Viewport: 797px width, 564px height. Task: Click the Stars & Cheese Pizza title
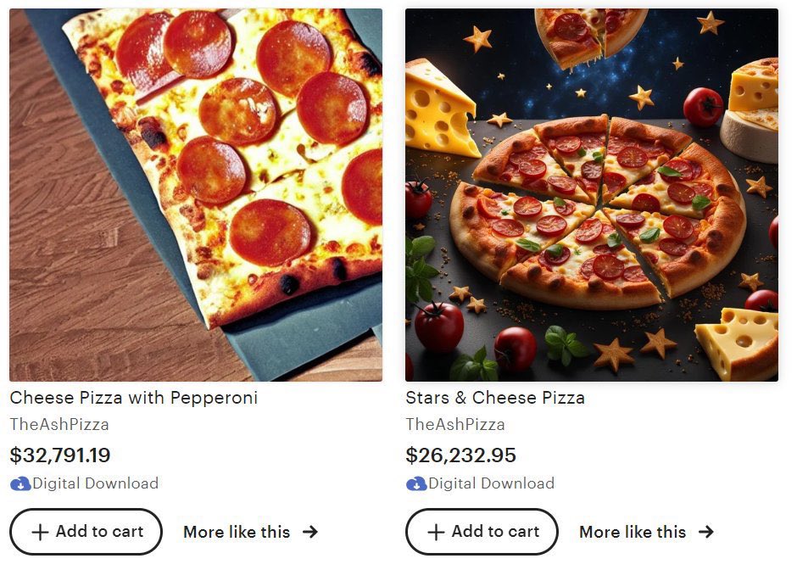(x=495, y=398)
